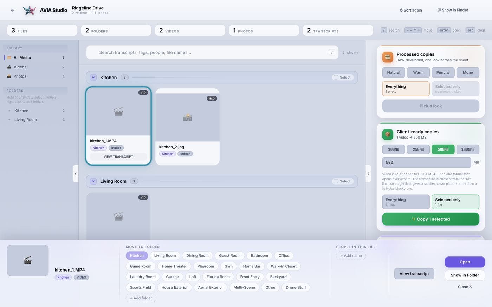
Task: Go back using the arrow icon
Action: click(x=13, y=10)
